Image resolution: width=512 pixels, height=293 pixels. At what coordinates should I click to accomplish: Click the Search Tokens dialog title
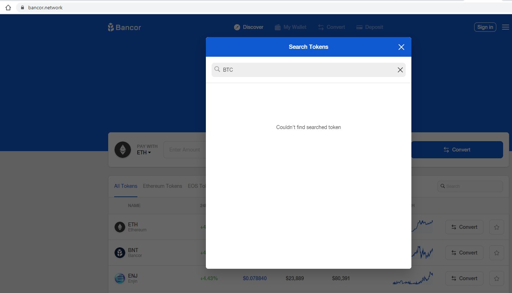[x=309, y=47]
